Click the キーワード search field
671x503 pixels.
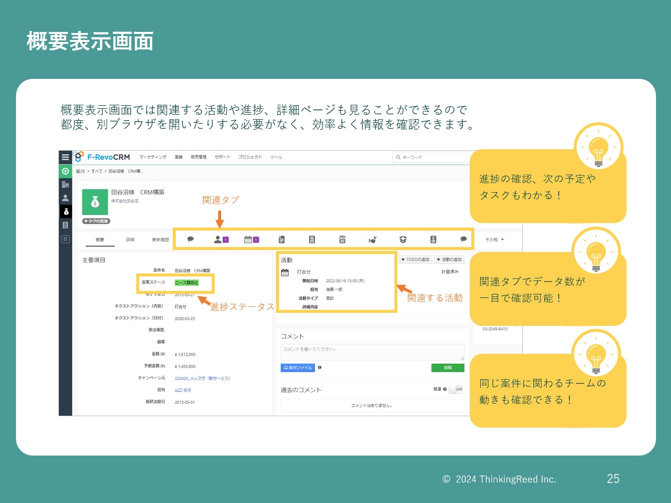pos(432,157)
